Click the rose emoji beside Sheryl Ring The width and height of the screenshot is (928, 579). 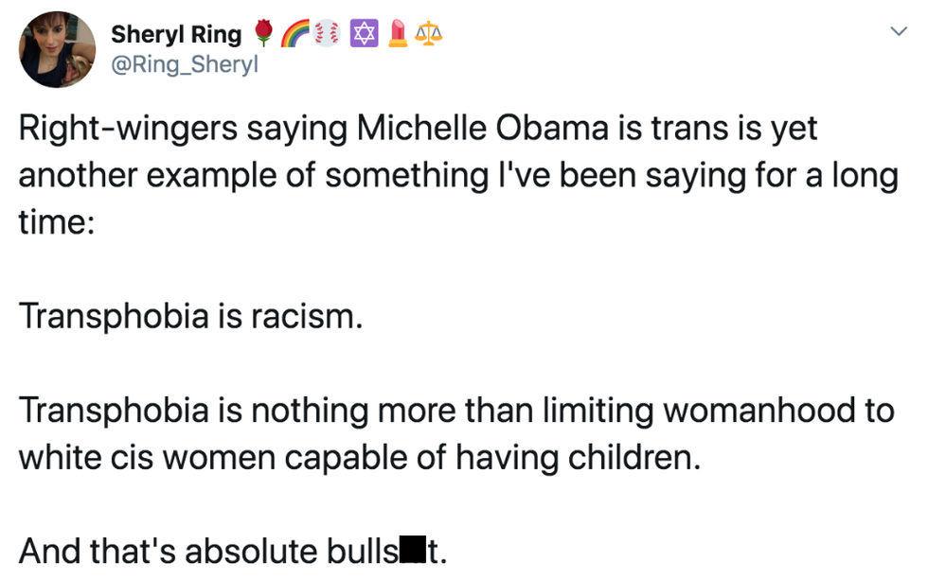coord(264,35)
